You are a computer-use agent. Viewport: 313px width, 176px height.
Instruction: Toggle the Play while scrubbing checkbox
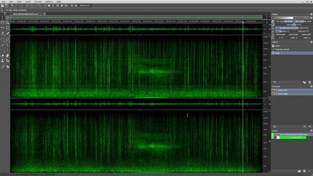[x=7, y=10]
